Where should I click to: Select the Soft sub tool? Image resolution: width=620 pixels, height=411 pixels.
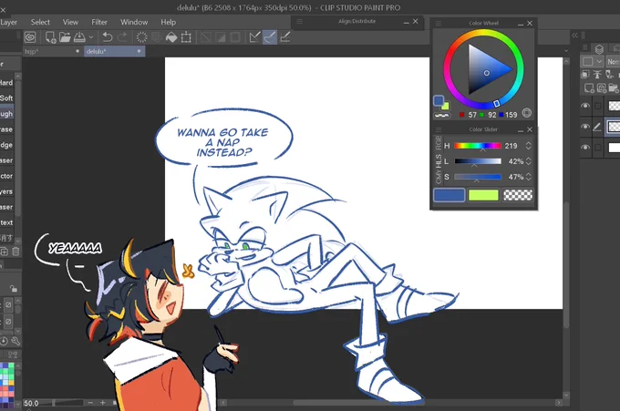(x=6, y=98)
